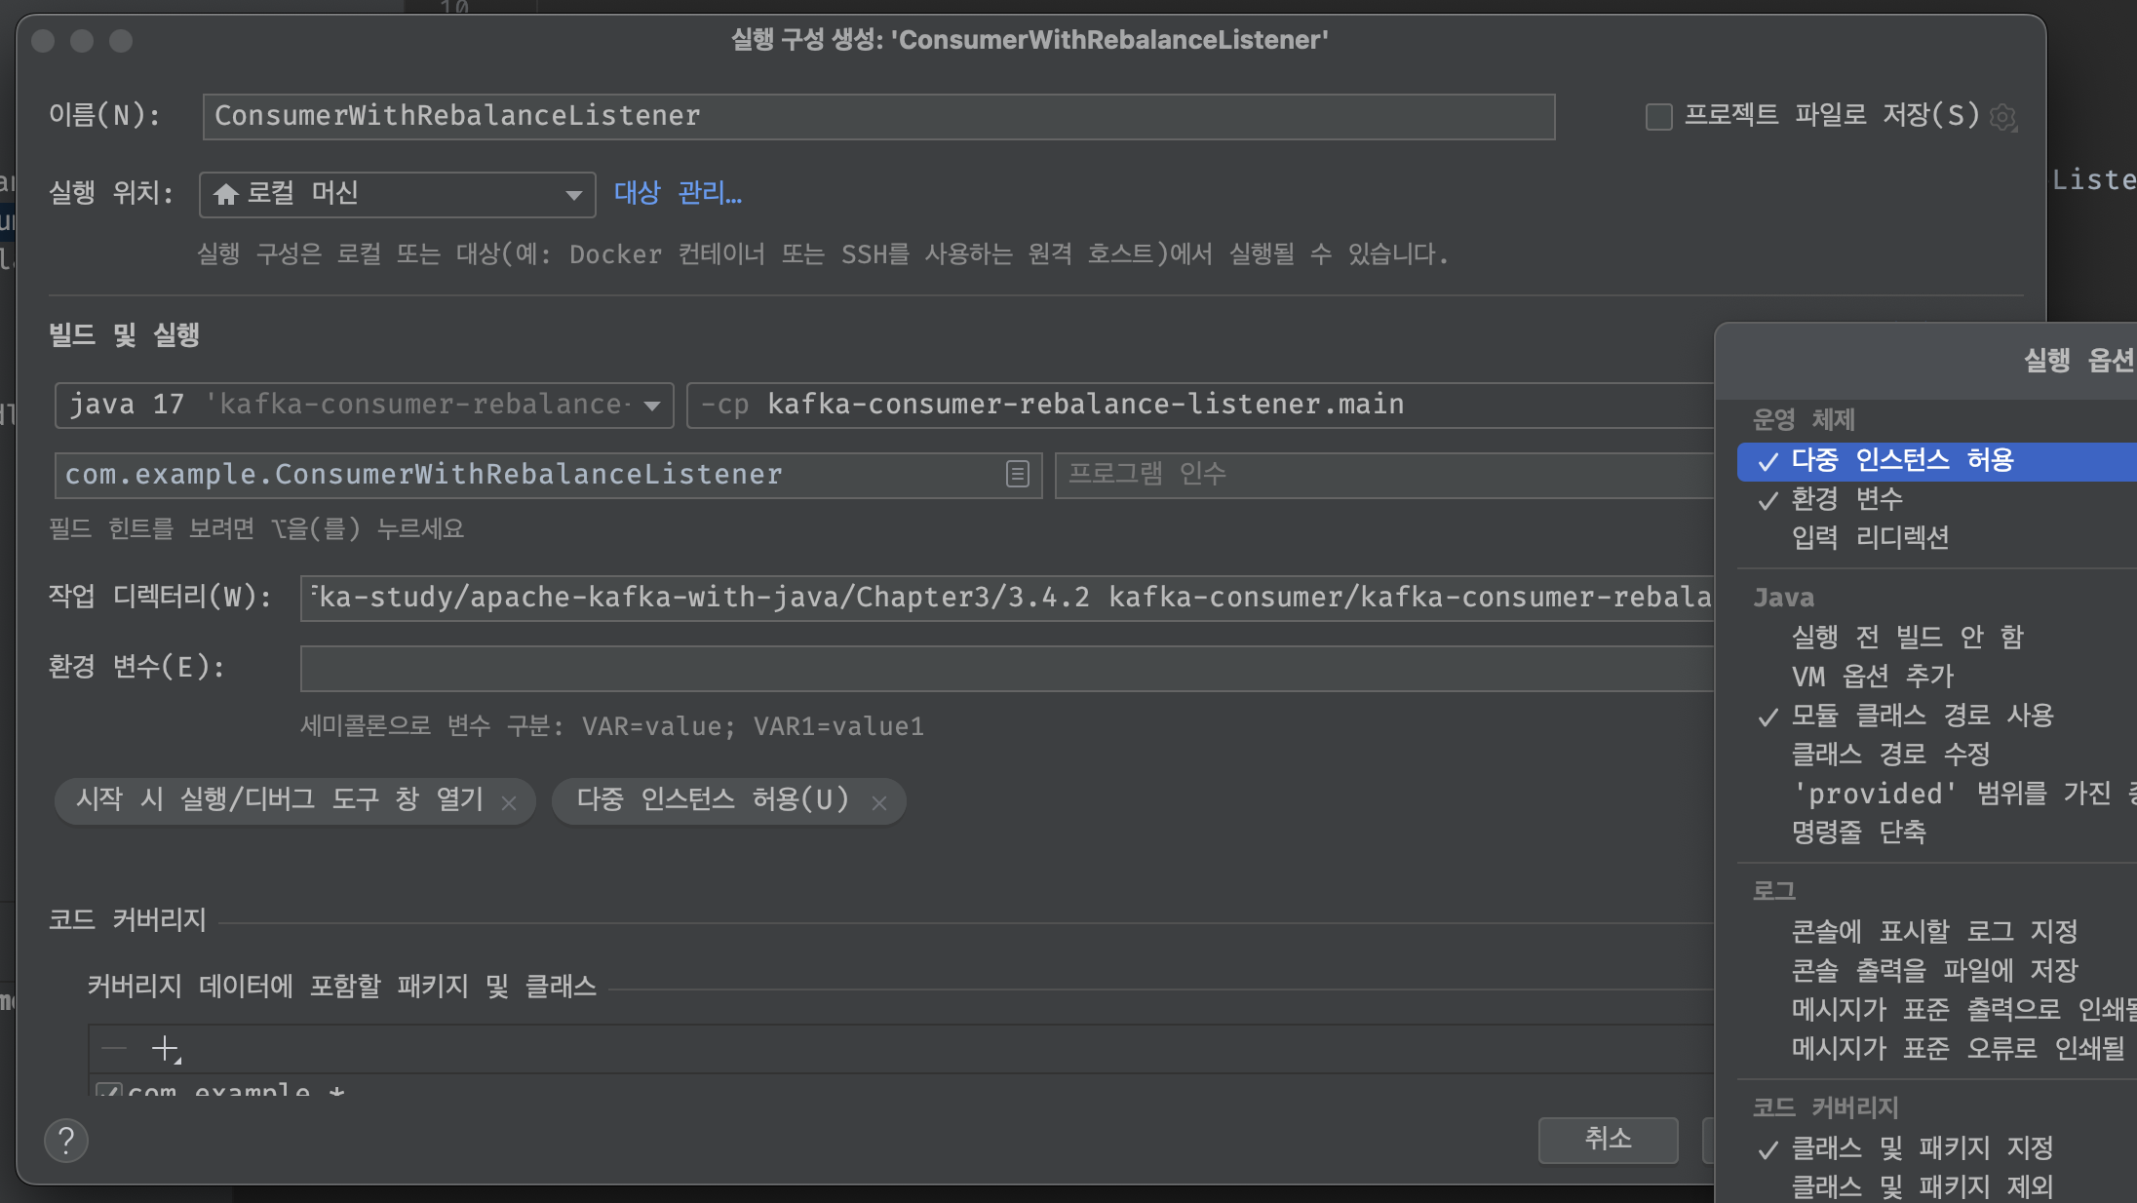Click the home icon in run location box

coord(226,194)
